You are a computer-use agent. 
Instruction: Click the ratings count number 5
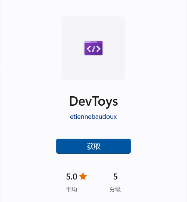pyautogui.click(x=115, y=177)
